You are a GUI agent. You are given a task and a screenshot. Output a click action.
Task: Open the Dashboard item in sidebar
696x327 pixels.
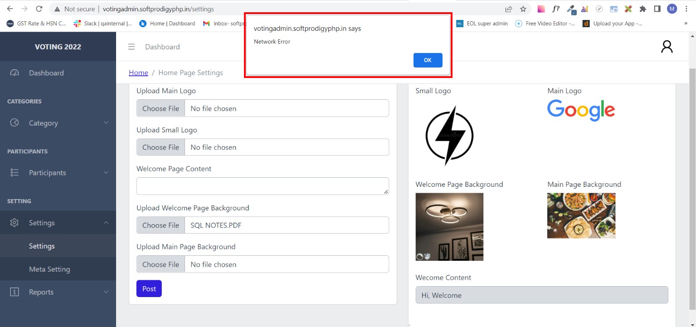pyautogui.click(x=58, y=73)
